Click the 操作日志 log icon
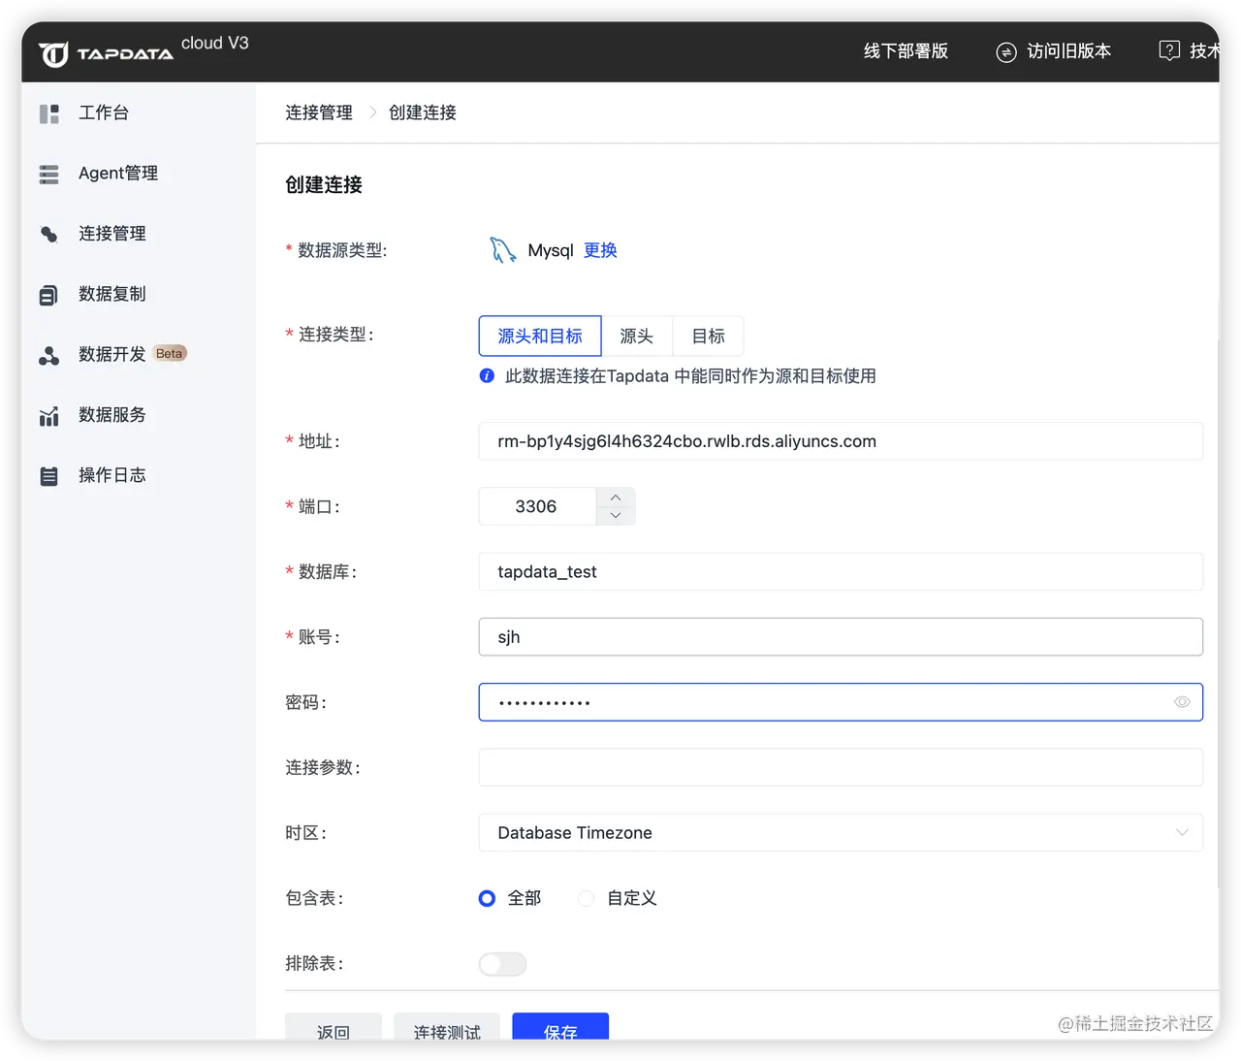1241x1061 pixels. click(x=49, y=476)
